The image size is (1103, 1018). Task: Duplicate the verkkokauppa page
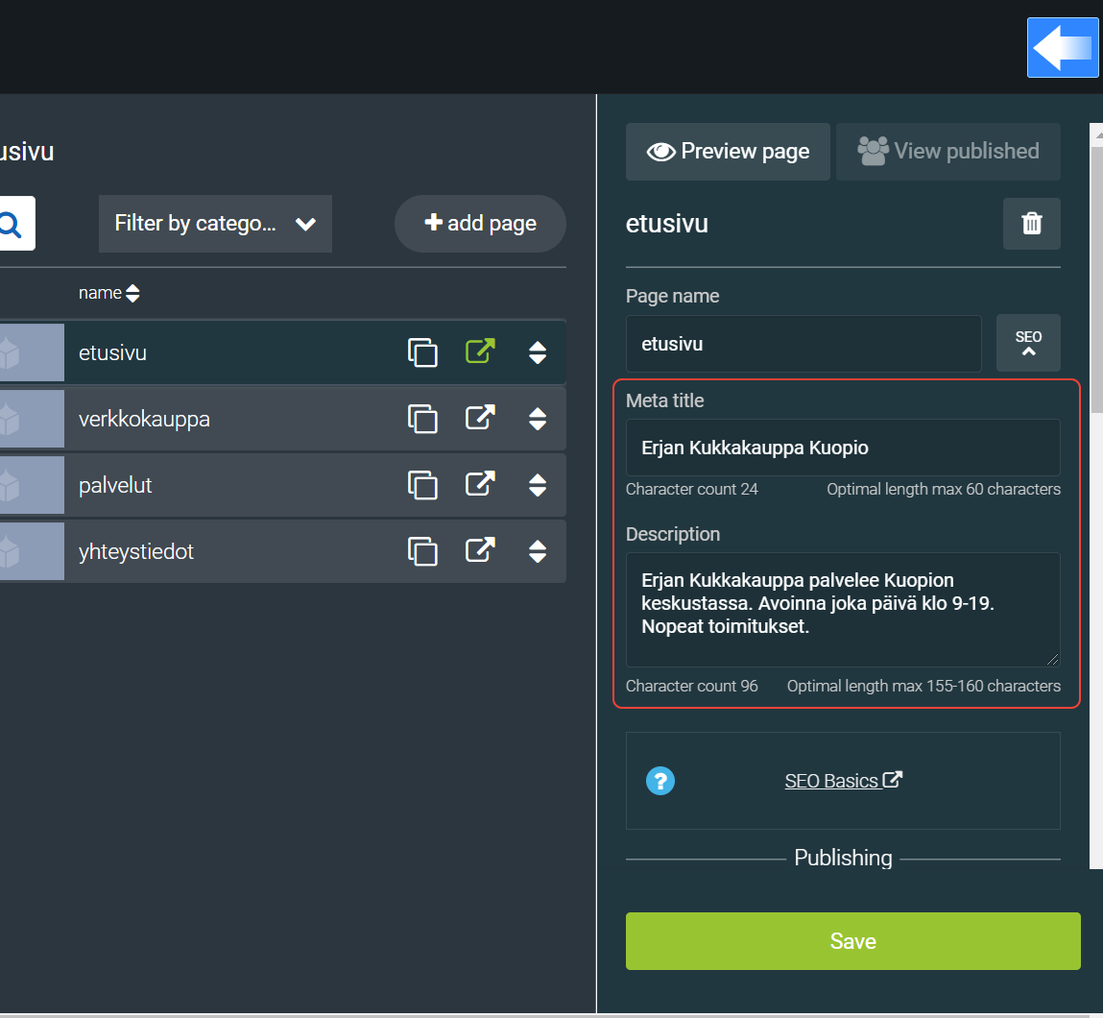click(x=422, y=419)
